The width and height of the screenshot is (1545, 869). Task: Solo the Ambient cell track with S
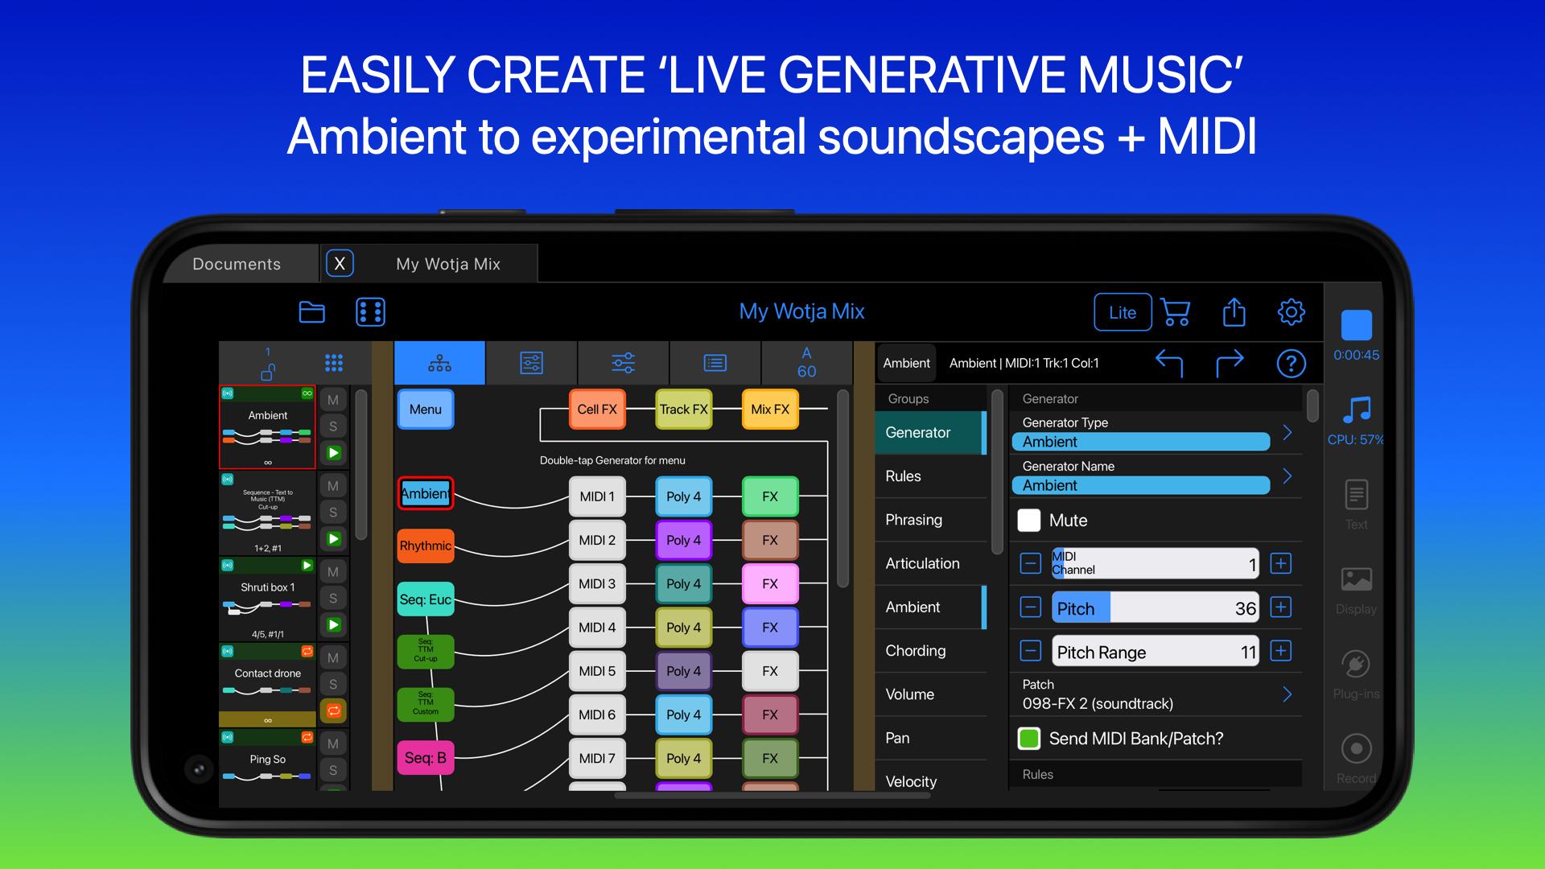pos(333,426)
